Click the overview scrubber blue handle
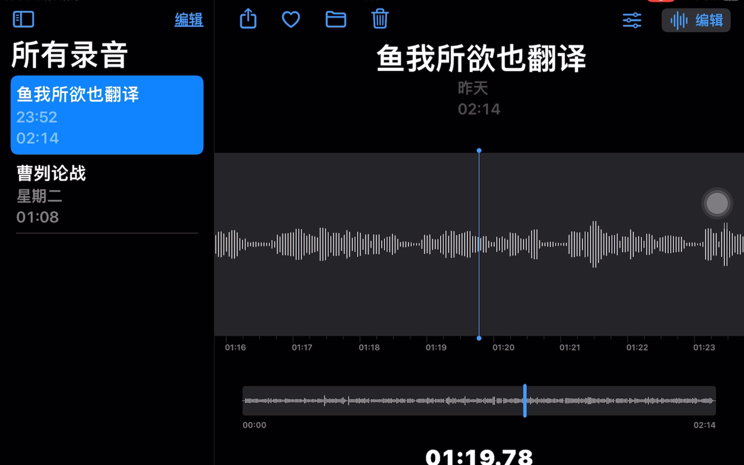 pyautogui.click(x=525, y=400)
